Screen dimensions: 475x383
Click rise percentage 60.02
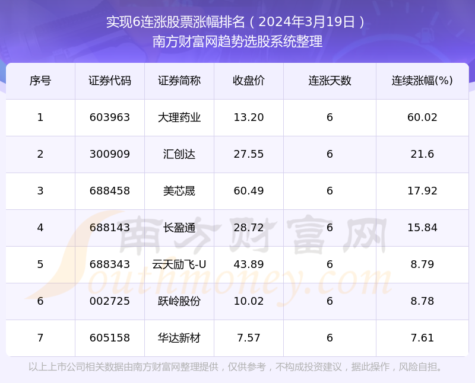click(422, 117)
